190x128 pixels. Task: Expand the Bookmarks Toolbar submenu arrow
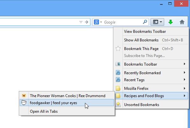184,64
